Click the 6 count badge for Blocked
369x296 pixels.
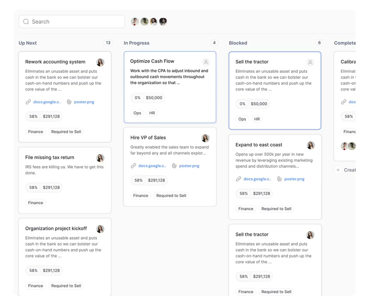click(319, 43)
